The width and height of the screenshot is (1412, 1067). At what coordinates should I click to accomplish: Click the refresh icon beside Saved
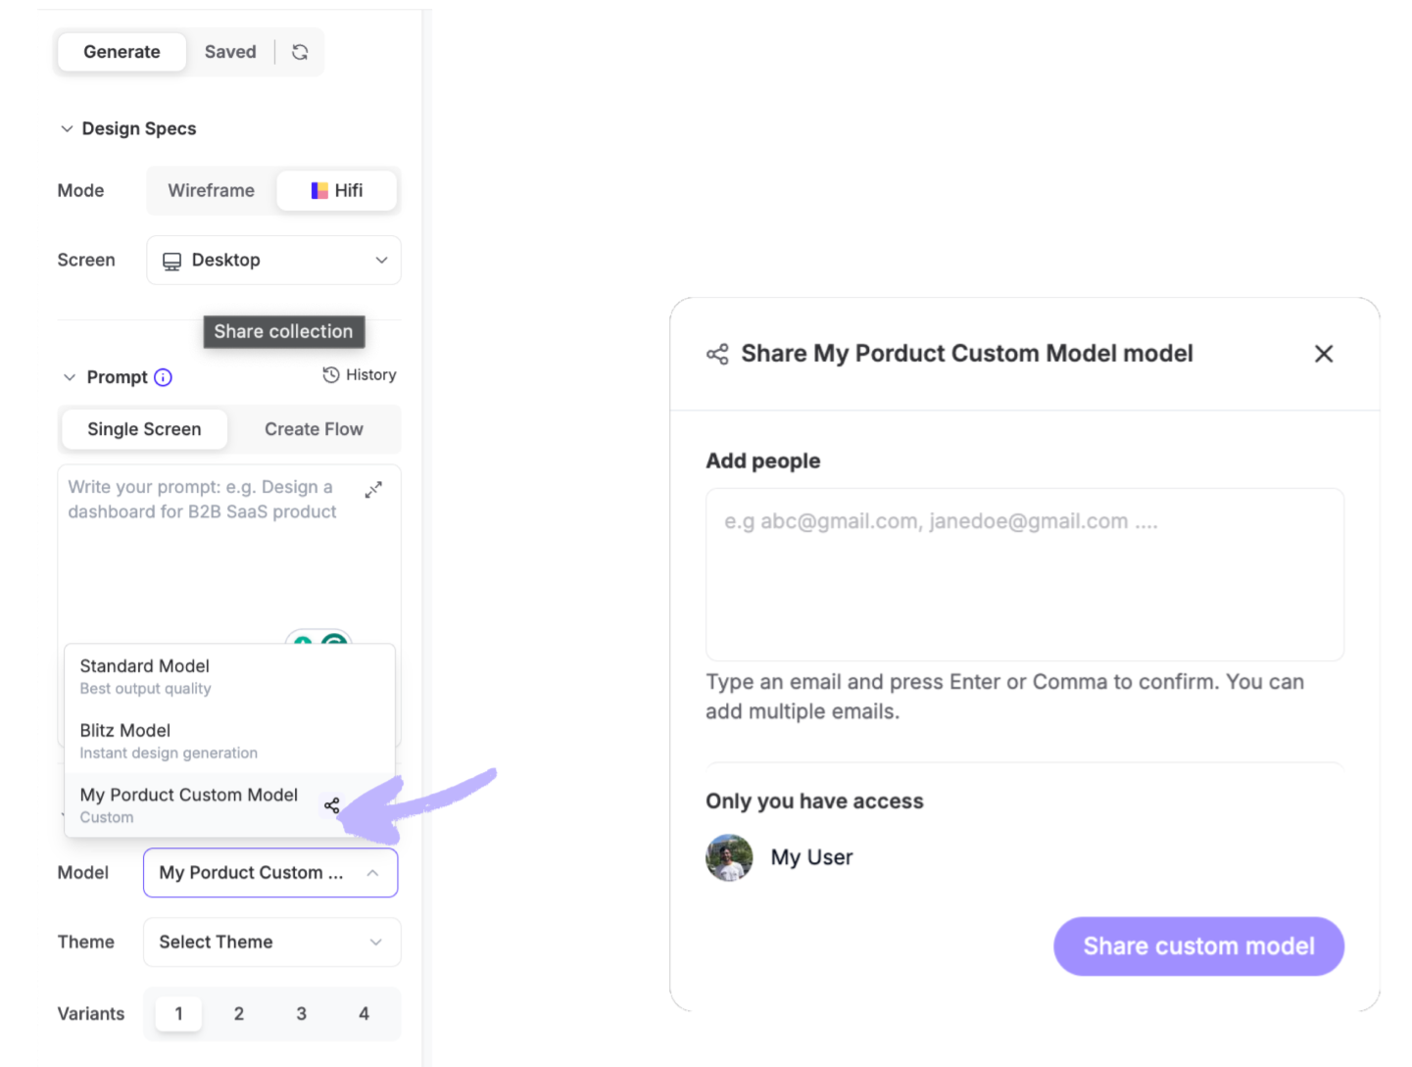300,52
